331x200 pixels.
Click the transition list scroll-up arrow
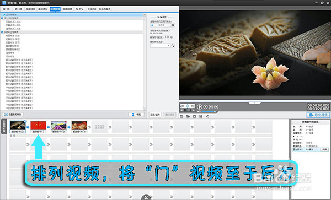coord(145,15)
